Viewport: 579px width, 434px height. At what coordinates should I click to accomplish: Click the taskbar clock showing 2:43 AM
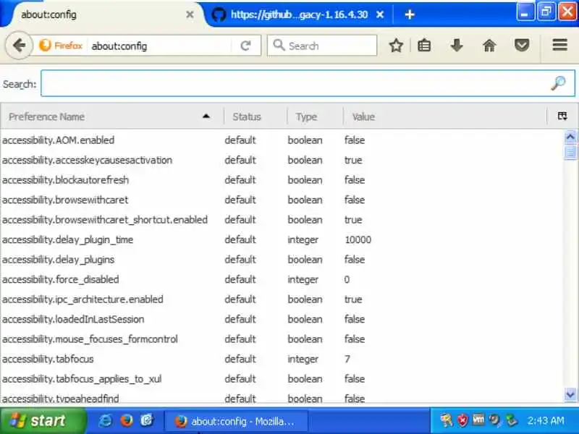(x=546, y=421)
